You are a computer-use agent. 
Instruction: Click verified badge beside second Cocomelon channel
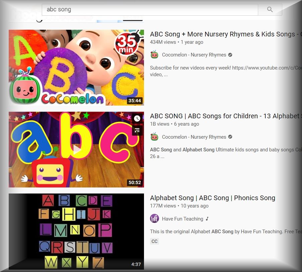pyautogui.click(x=230, y=137)
